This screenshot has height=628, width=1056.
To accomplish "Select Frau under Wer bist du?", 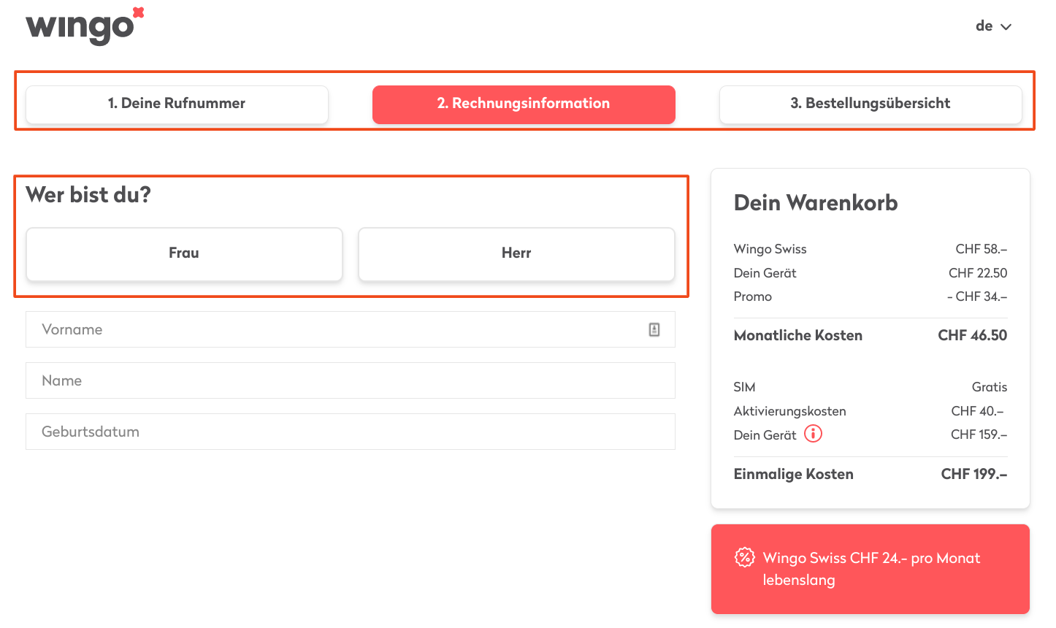I will tap(184, 253).
